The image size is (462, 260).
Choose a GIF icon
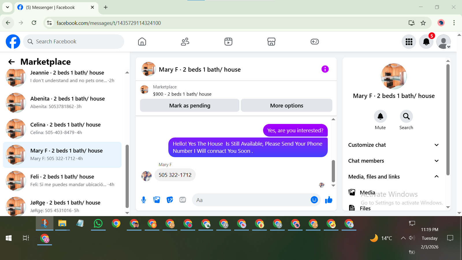pos(183,200)
